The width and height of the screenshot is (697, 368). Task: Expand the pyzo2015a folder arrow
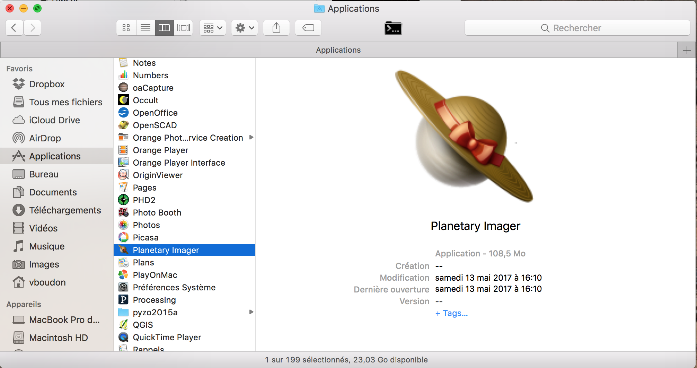[x=251, y=312]
